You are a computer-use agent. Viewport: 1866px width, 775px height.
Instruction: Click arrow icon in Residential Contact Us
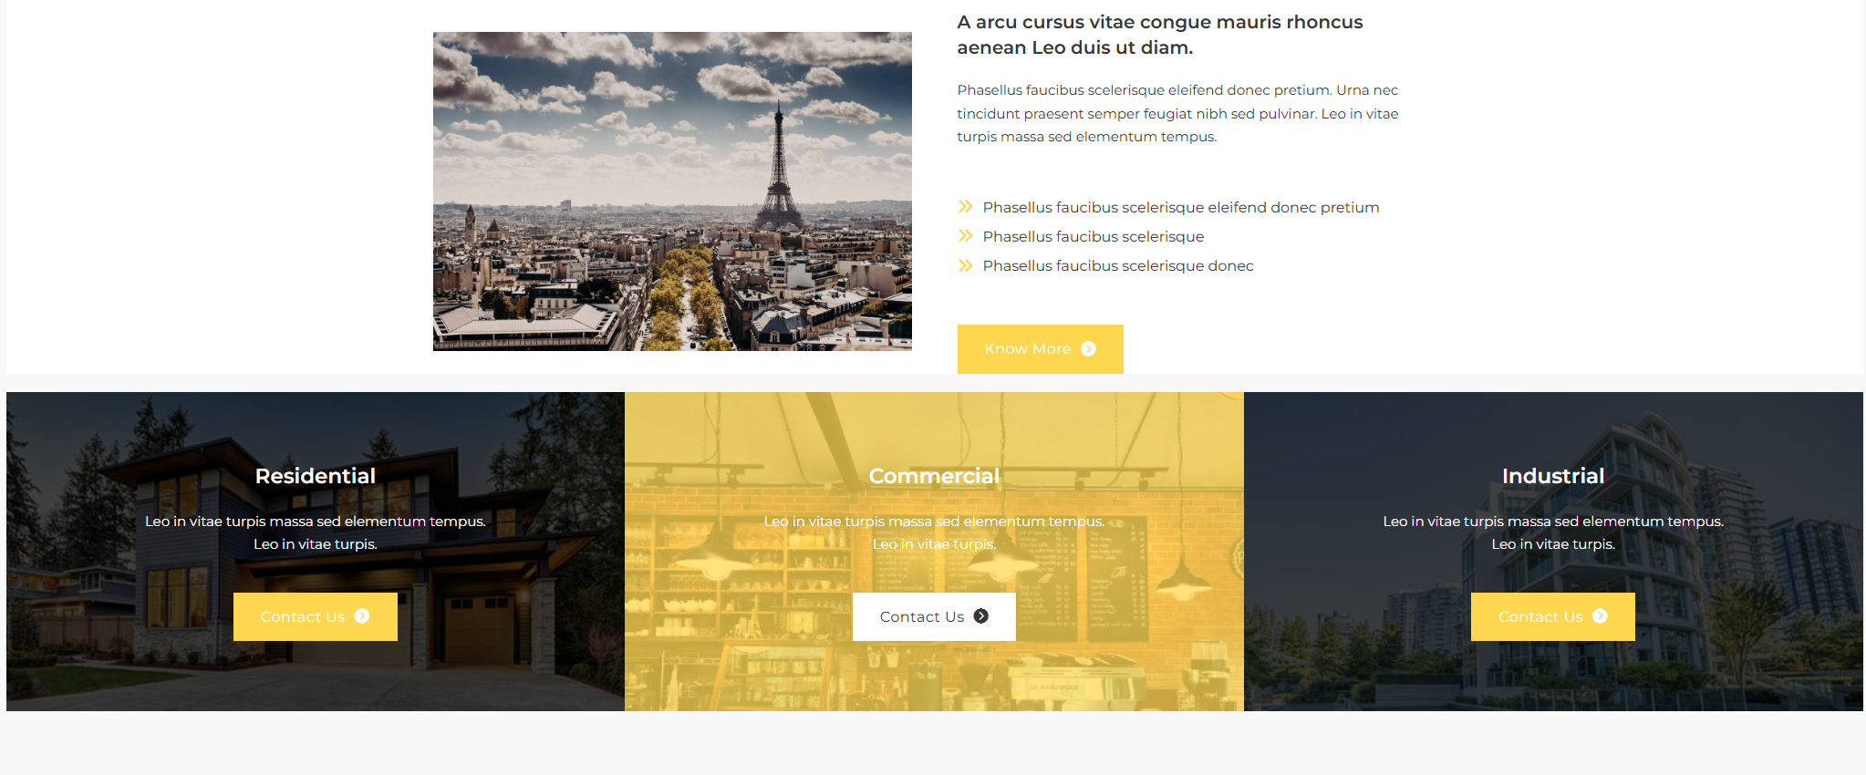(x=362, y=616)
